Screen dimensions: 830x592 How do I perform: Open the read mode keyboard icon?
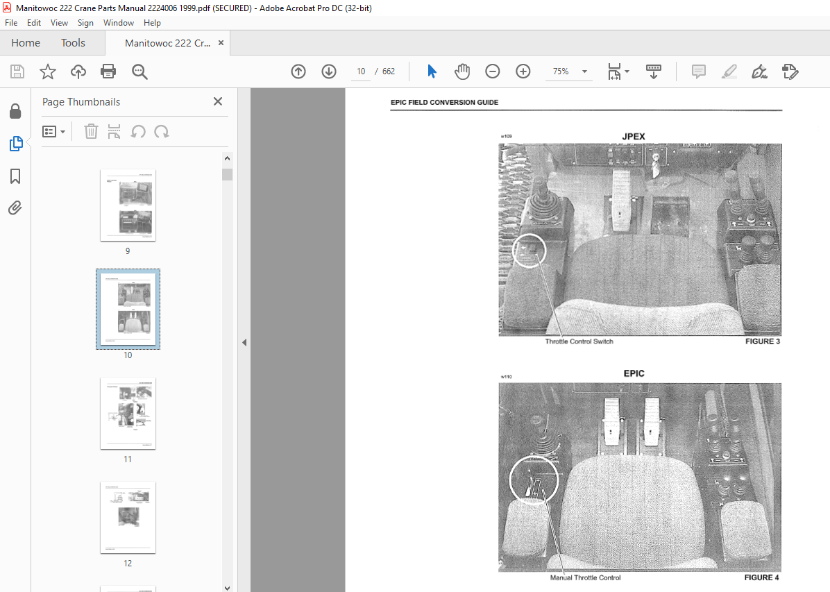point(654,71)
